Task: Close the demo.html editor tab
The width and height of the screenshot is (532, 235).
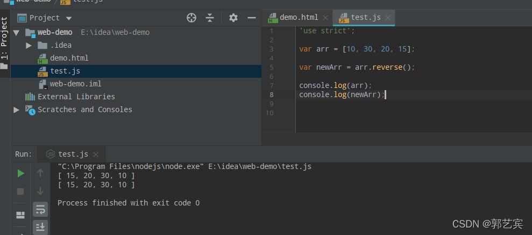Action: pos(325,18)
